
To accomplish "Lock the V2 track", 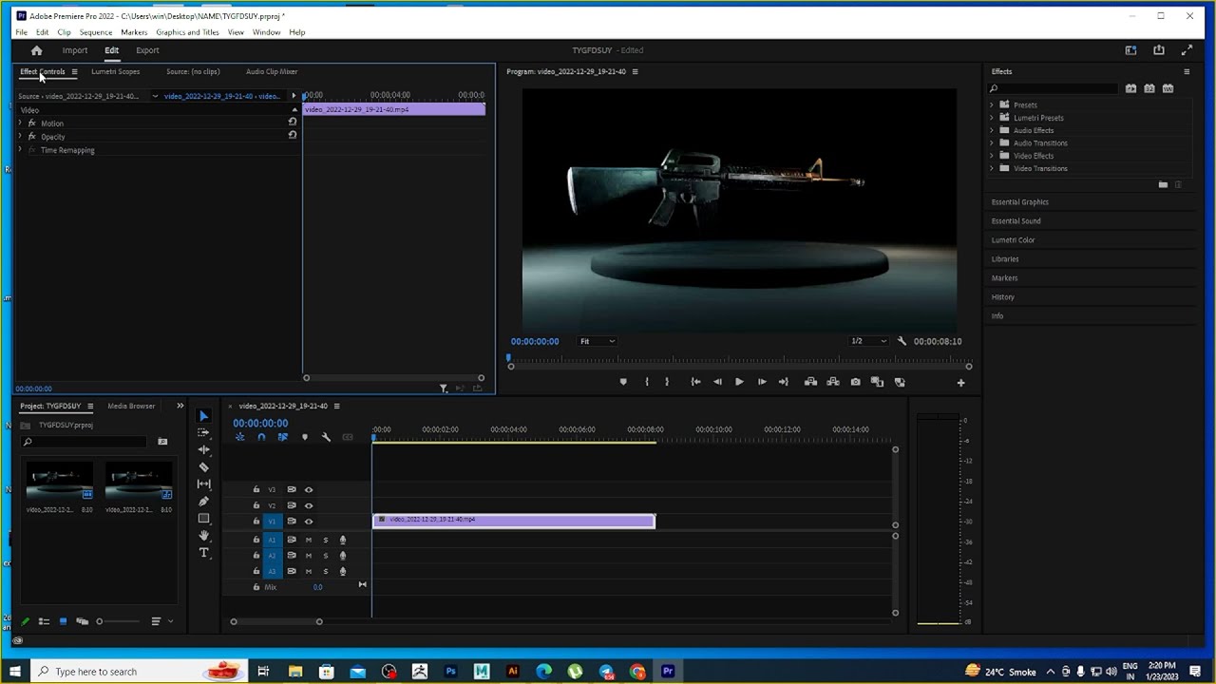I will point(256,505).
